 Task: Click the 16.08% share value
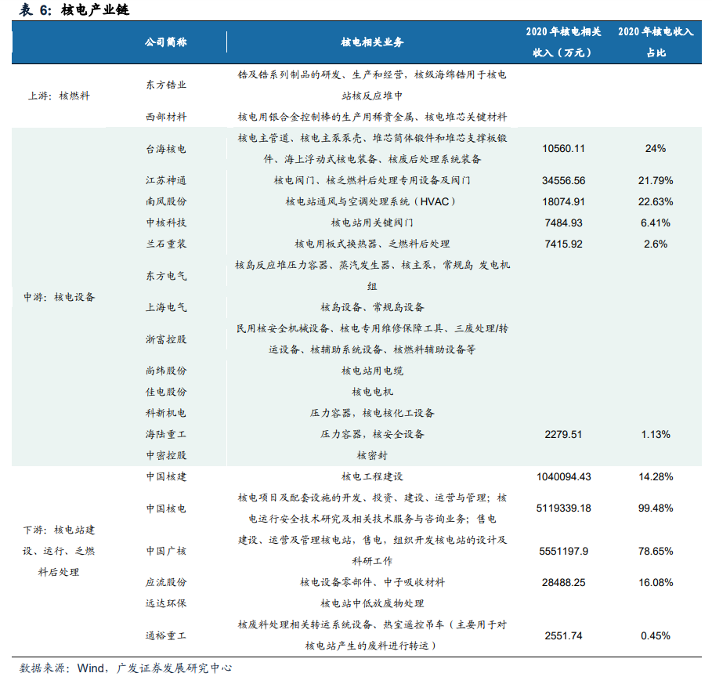656,582
